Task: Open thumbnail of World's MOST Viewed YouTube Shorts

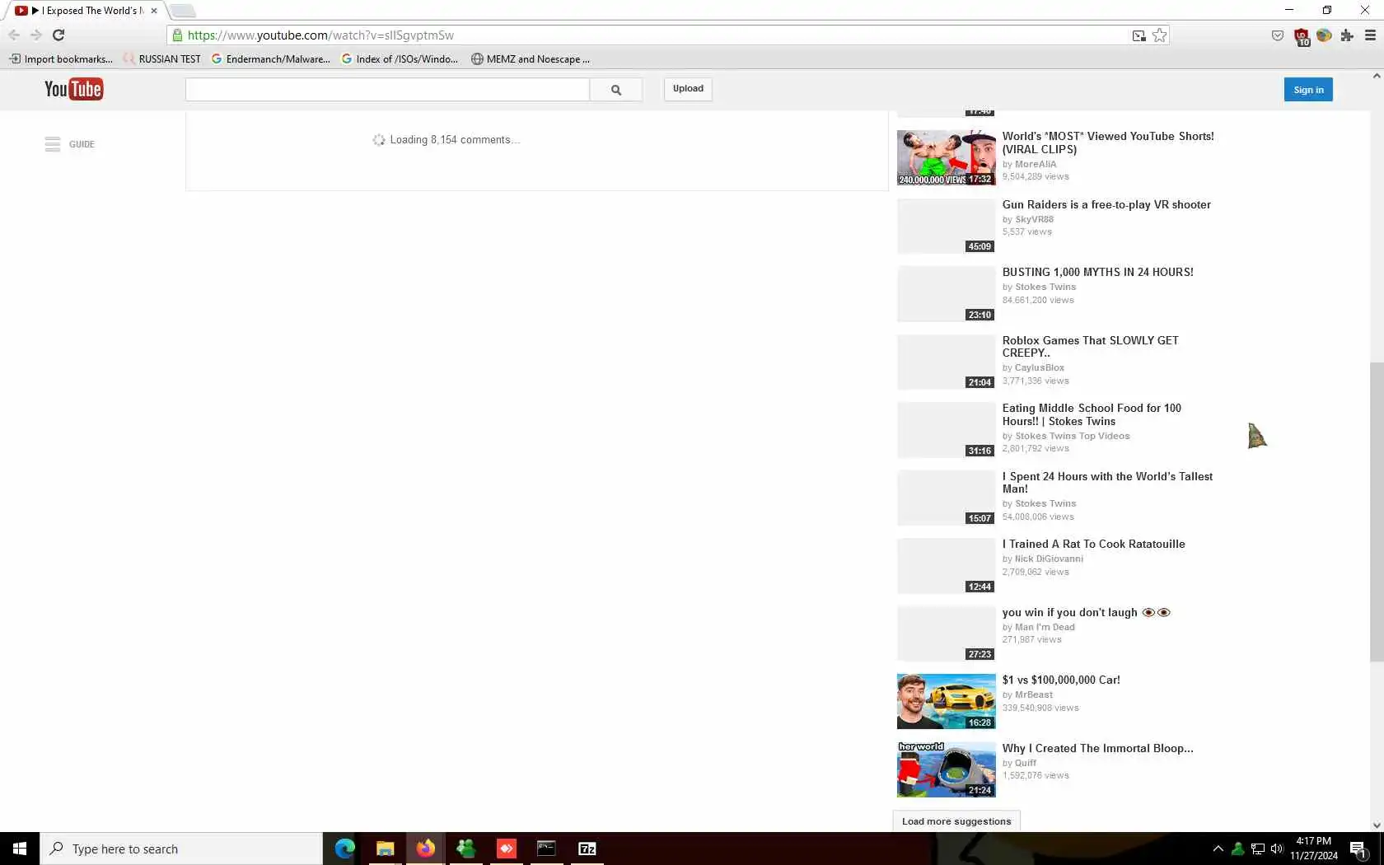Action: coord(946,157)
